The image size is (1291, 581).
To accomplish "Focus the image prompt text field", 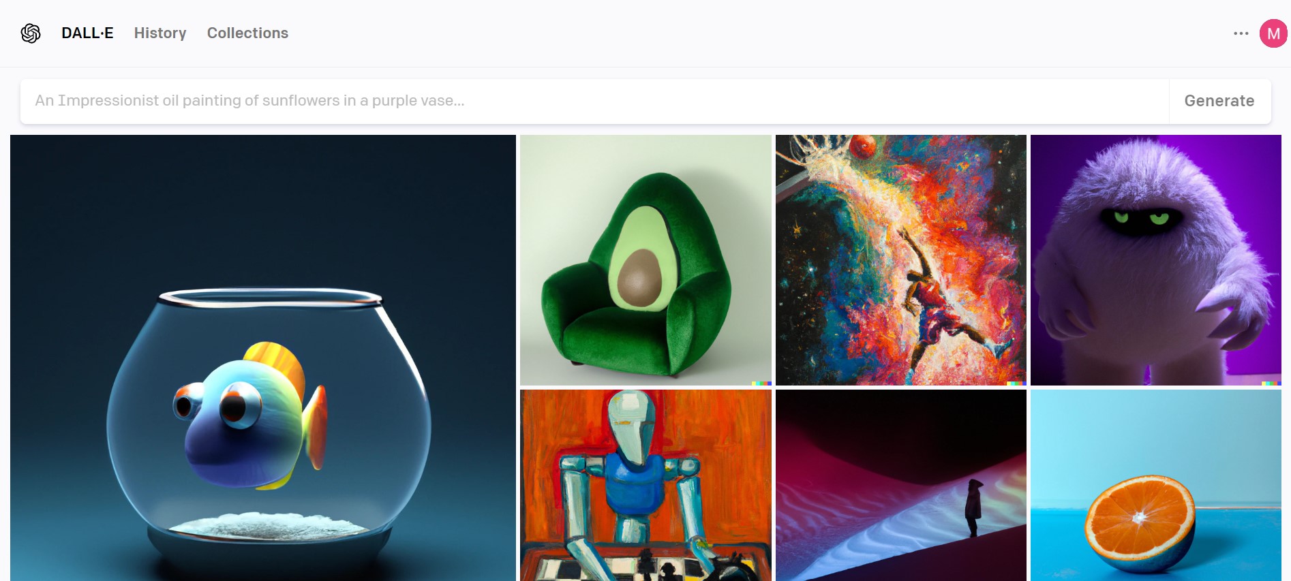I will tap(594, 101).
